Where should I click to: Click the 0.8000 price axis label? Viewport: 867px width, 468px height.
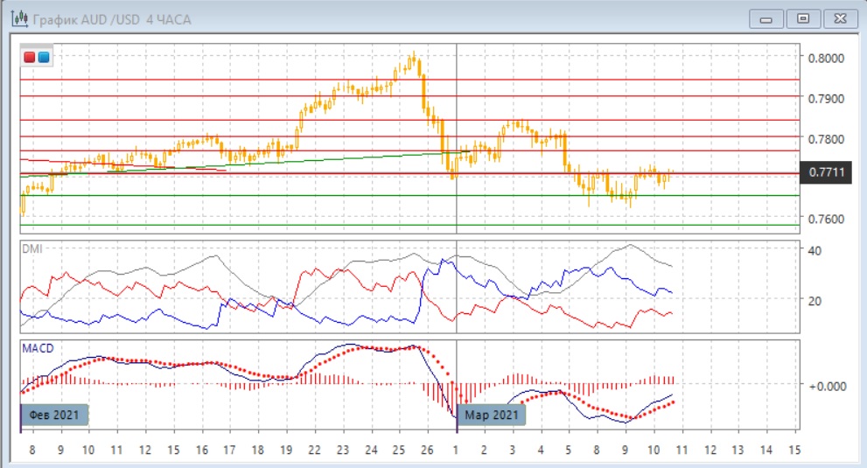[x=826, y=59]
